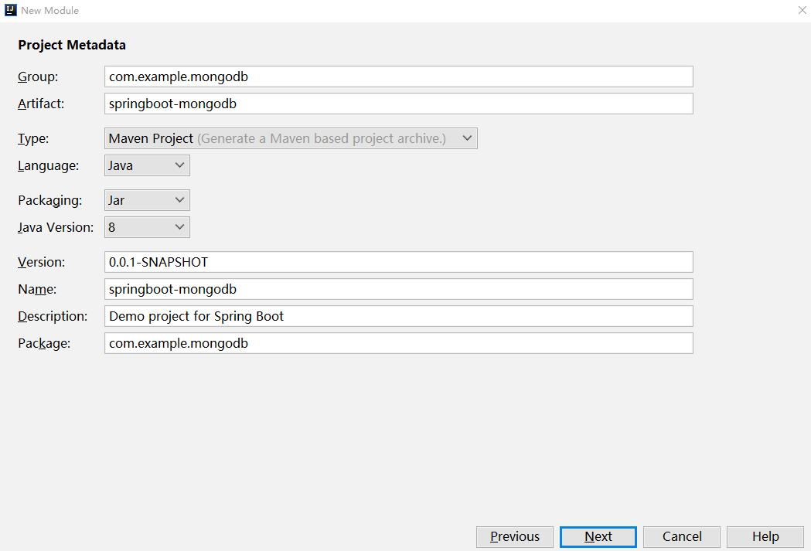The image size is (811, 551).
Task: Expand the Java Version dropdown
Action: point(147,227)
